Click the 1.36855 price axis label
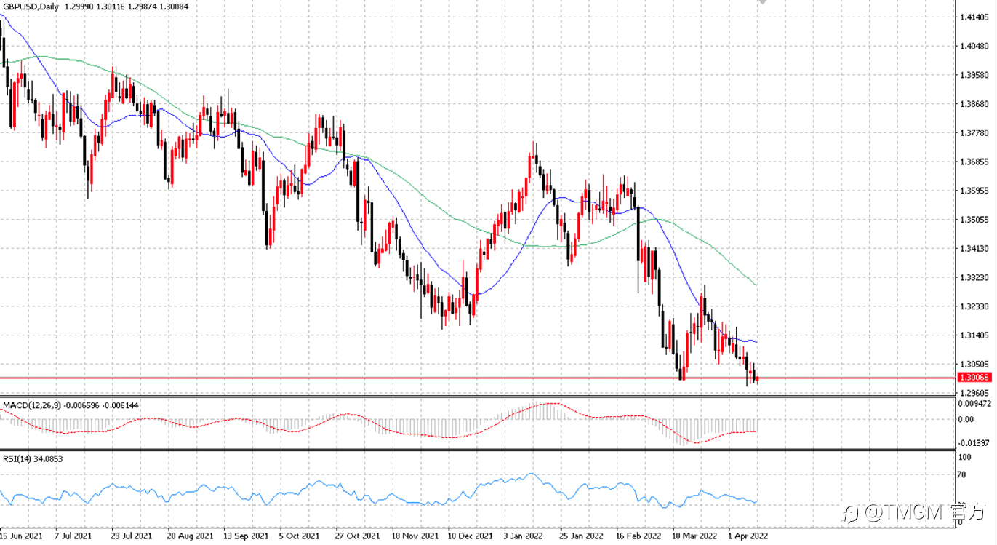 [x=974, y=162]
